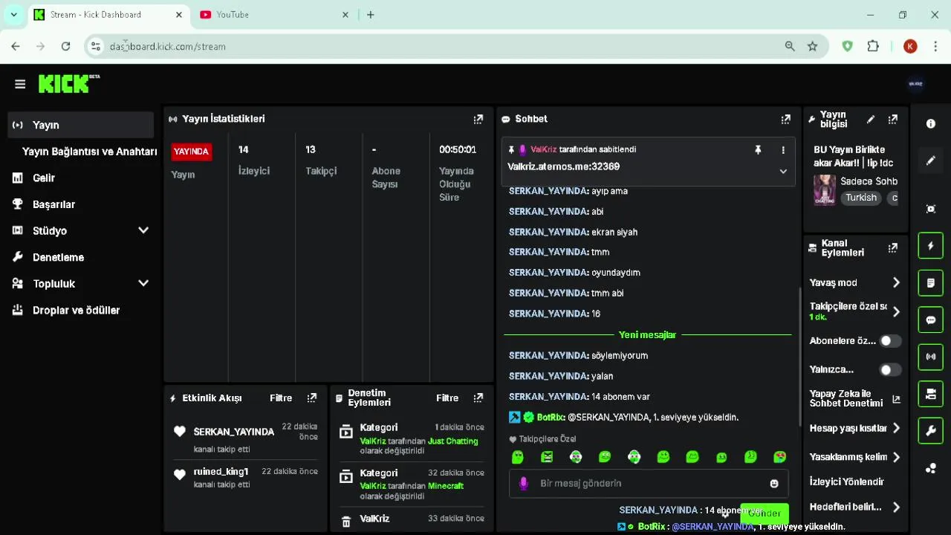Click the purple microphone icon in message box
951x535 pixels.
tap(523, 484)
